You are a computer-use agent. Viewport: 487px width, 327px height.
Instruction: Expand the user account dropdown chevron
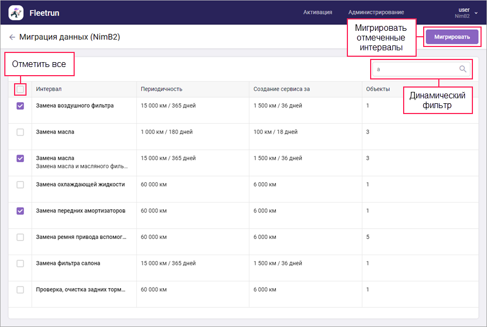coord(476,12)
